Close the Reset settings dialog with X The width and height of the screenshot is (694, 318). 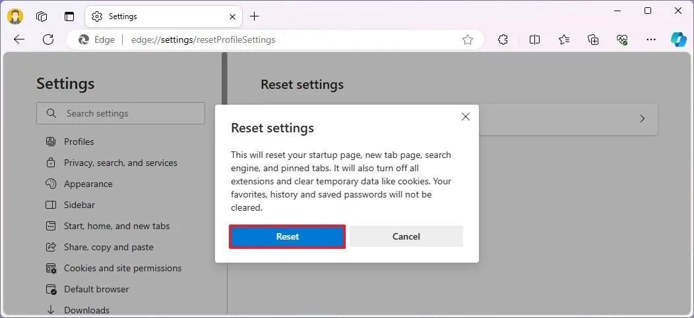(x=466, y=117)
